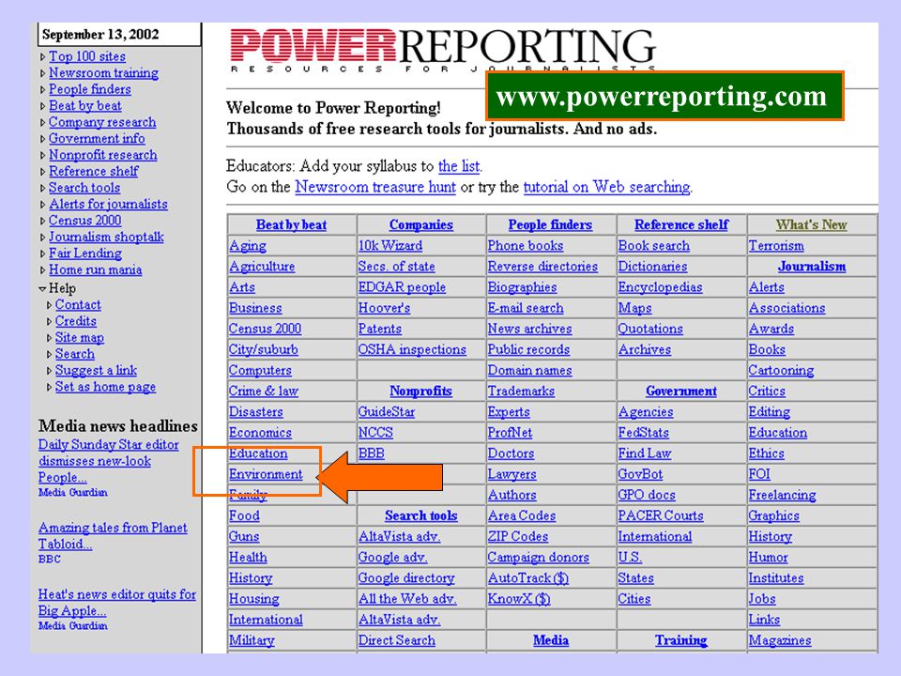
Task: Open the Phone books link
Action: [x=526, y=246]
